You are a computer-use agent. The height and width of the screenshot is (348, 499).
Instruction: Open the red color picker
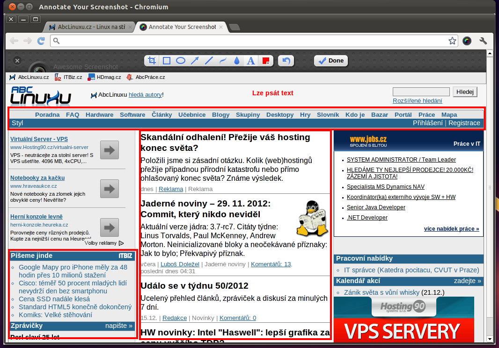[x=266, y=61]
